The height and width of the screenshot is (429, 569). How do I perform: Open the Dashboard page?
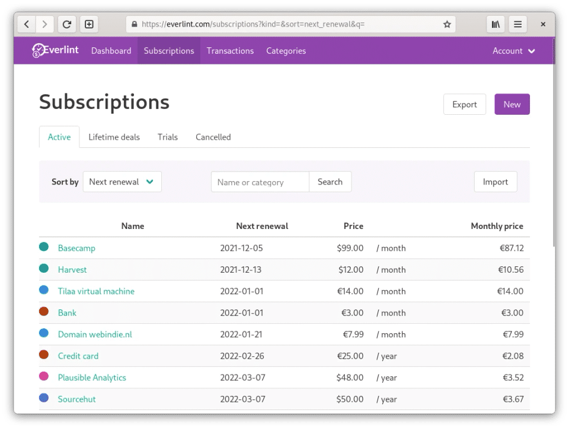(111, 51)
